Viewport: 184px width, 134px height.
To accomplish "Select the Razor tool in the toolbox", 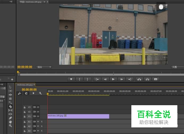I will pos(10,107).
